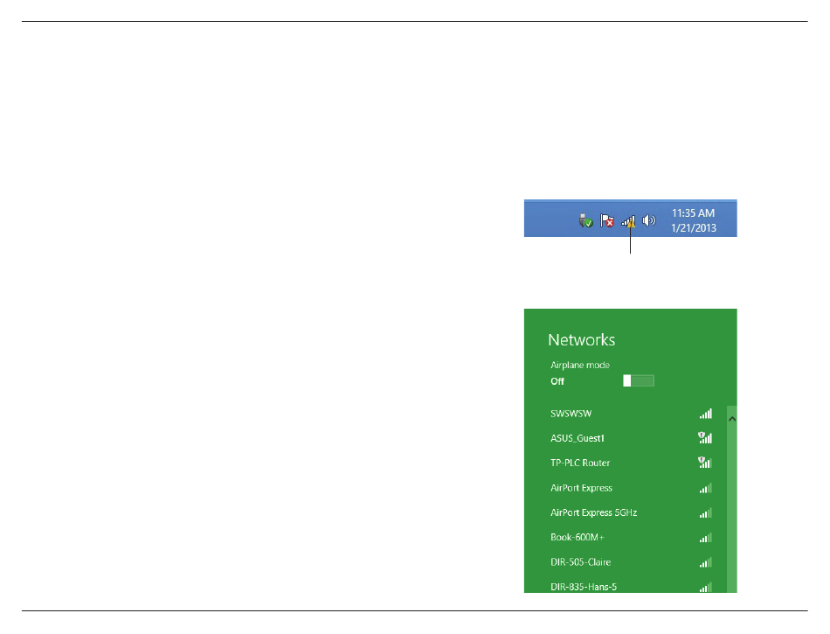Click the signal shield icon beside TP-PLC Router
Viewport: 830px width, 634px height.
coord(704,463)
